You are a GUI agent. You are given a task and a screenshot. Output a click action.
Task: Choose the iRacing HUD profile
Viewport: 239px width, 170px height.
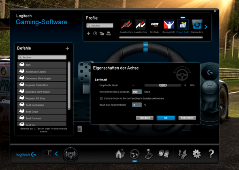(x=169, y=25)
